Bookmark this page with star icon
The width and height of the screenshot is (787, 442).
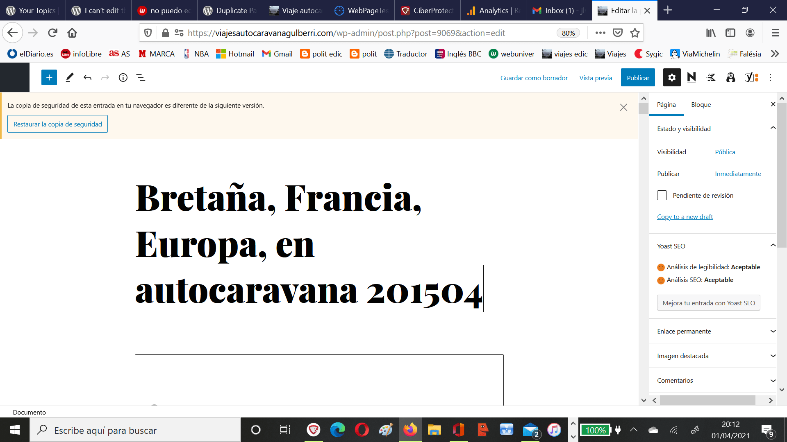coord(635,33)
